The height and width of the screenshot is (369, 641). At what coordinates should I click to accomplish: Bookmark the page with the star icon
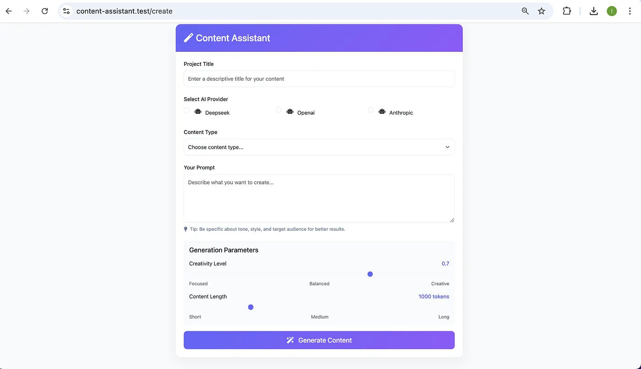point(542,11)
